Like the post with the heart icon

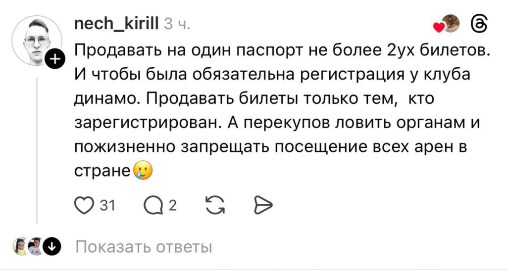tap(84, 205)
